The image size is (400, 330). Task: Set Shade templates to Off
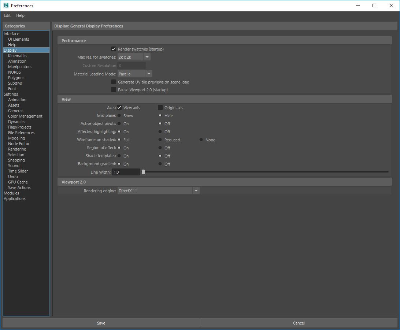pos(160,156)
